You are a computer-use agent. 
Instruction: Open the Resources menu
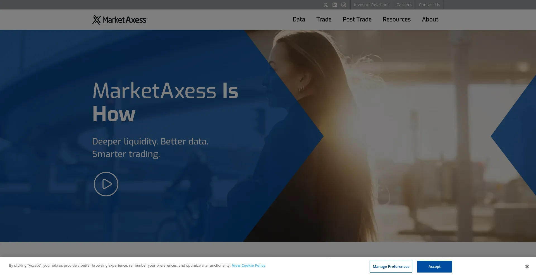397,20
